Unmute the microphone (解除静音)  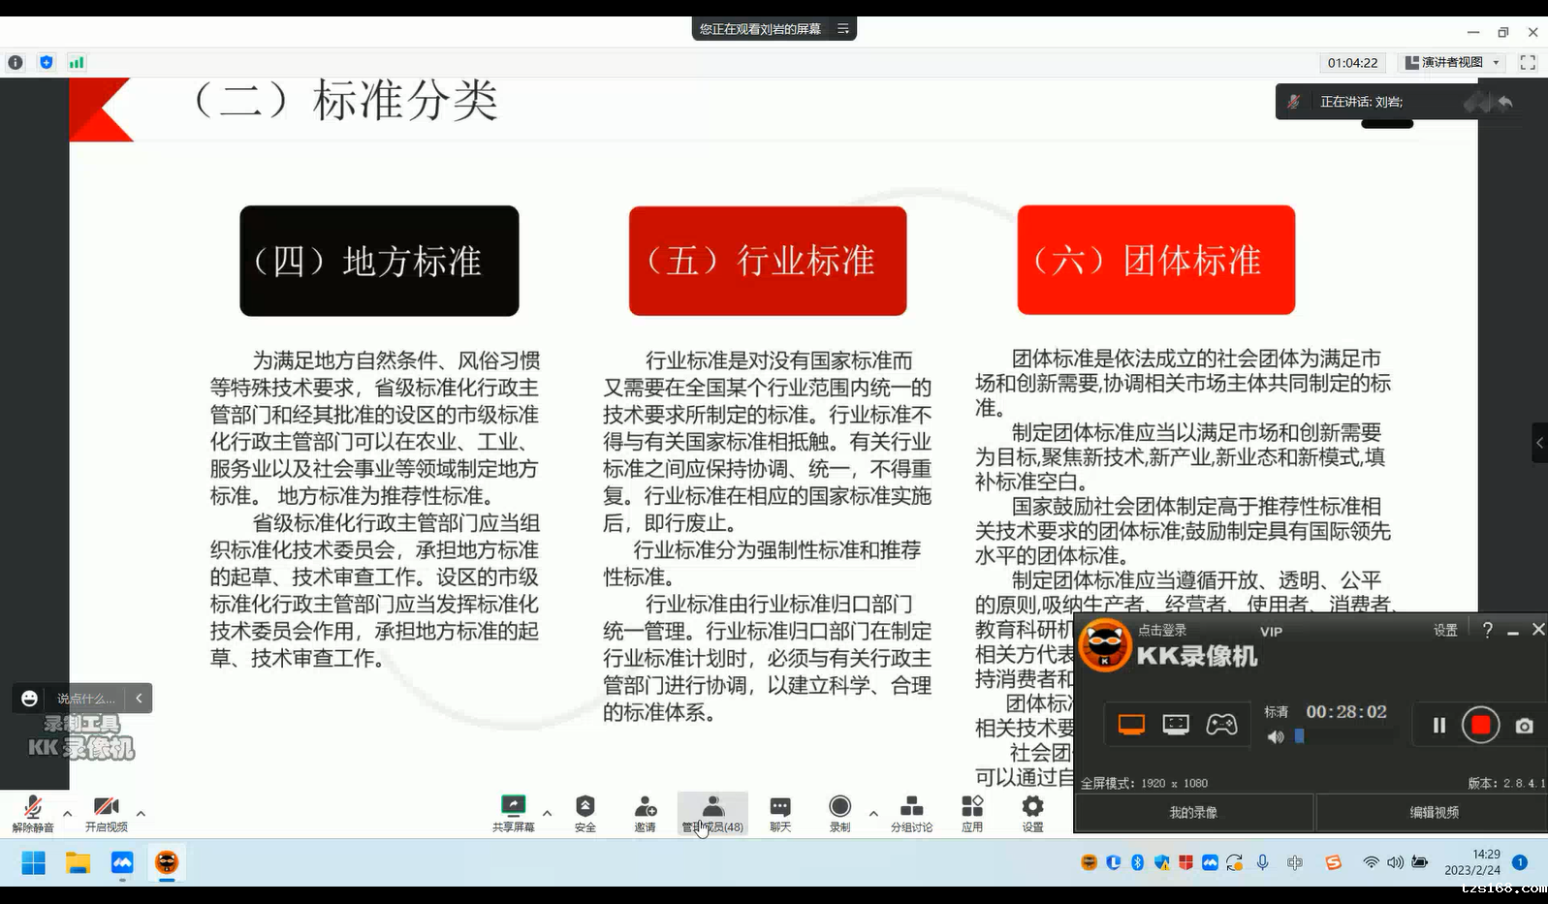(32, 808)
